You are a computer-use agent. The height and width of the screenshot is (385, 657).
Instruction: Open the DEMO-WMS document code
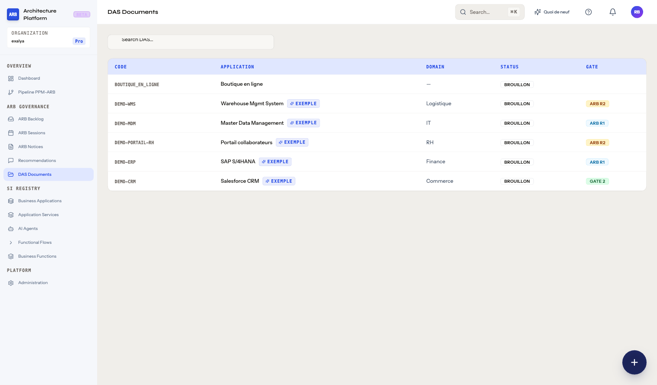coord(125,104)
